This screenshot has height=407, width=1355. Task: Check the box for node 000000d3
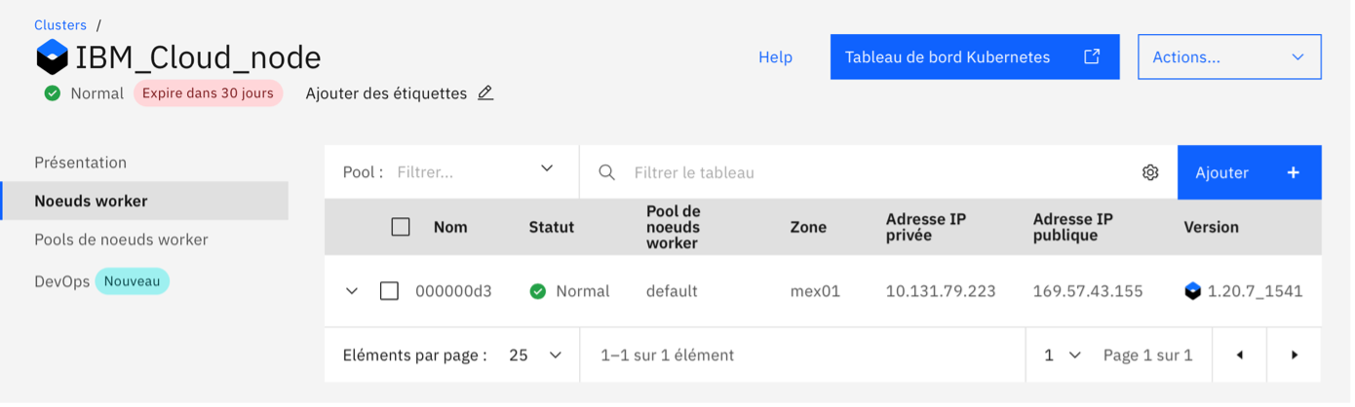pyautogui.click(x=389, y=291)
